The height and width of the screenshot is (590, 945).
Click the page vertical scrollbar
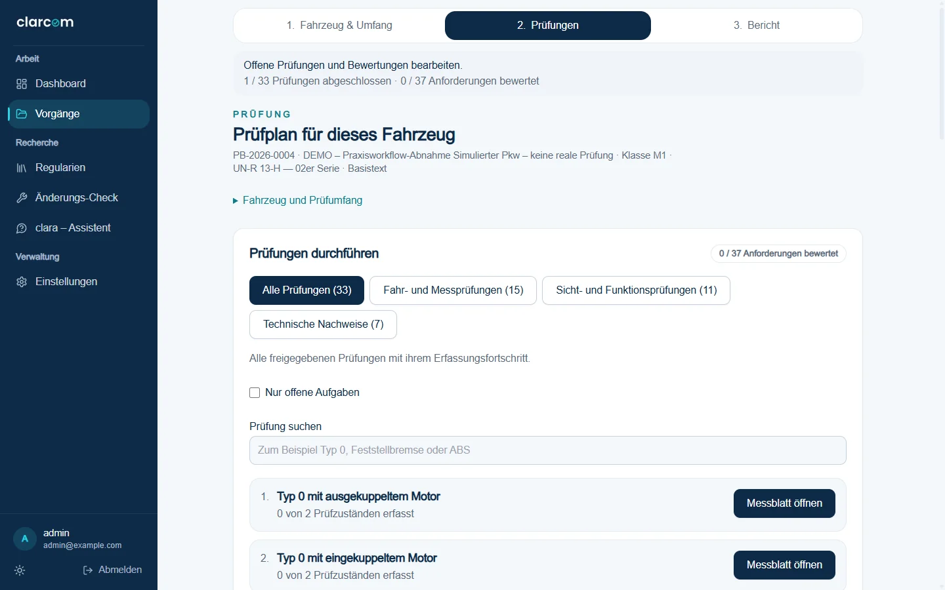pyautogui.click(x=941, y=72)
